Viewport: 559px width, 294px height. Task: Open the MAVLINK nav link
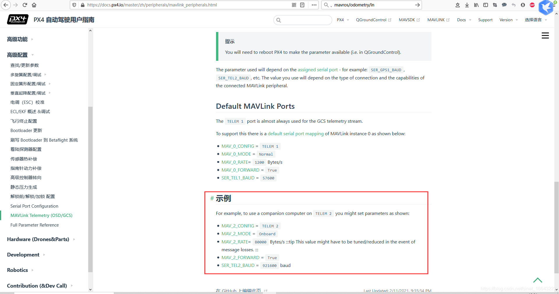438,20
